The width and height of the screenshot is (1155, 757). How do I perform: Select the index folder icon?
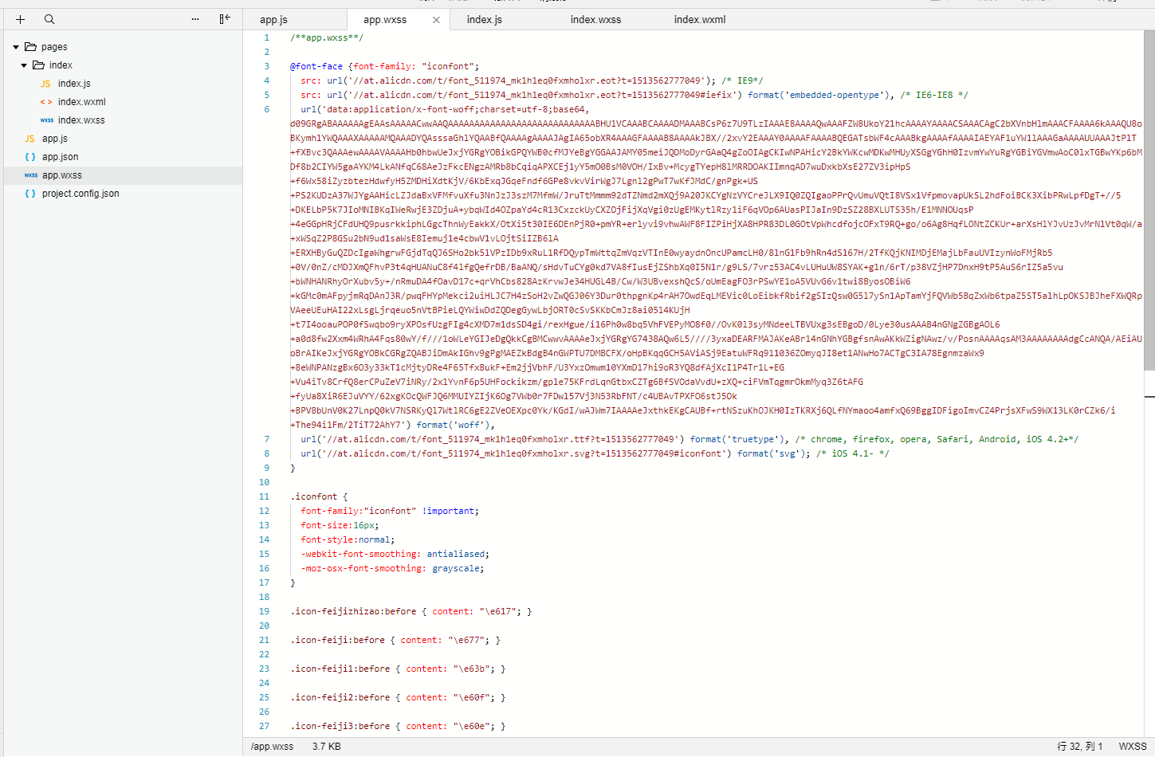pos(38,65)
